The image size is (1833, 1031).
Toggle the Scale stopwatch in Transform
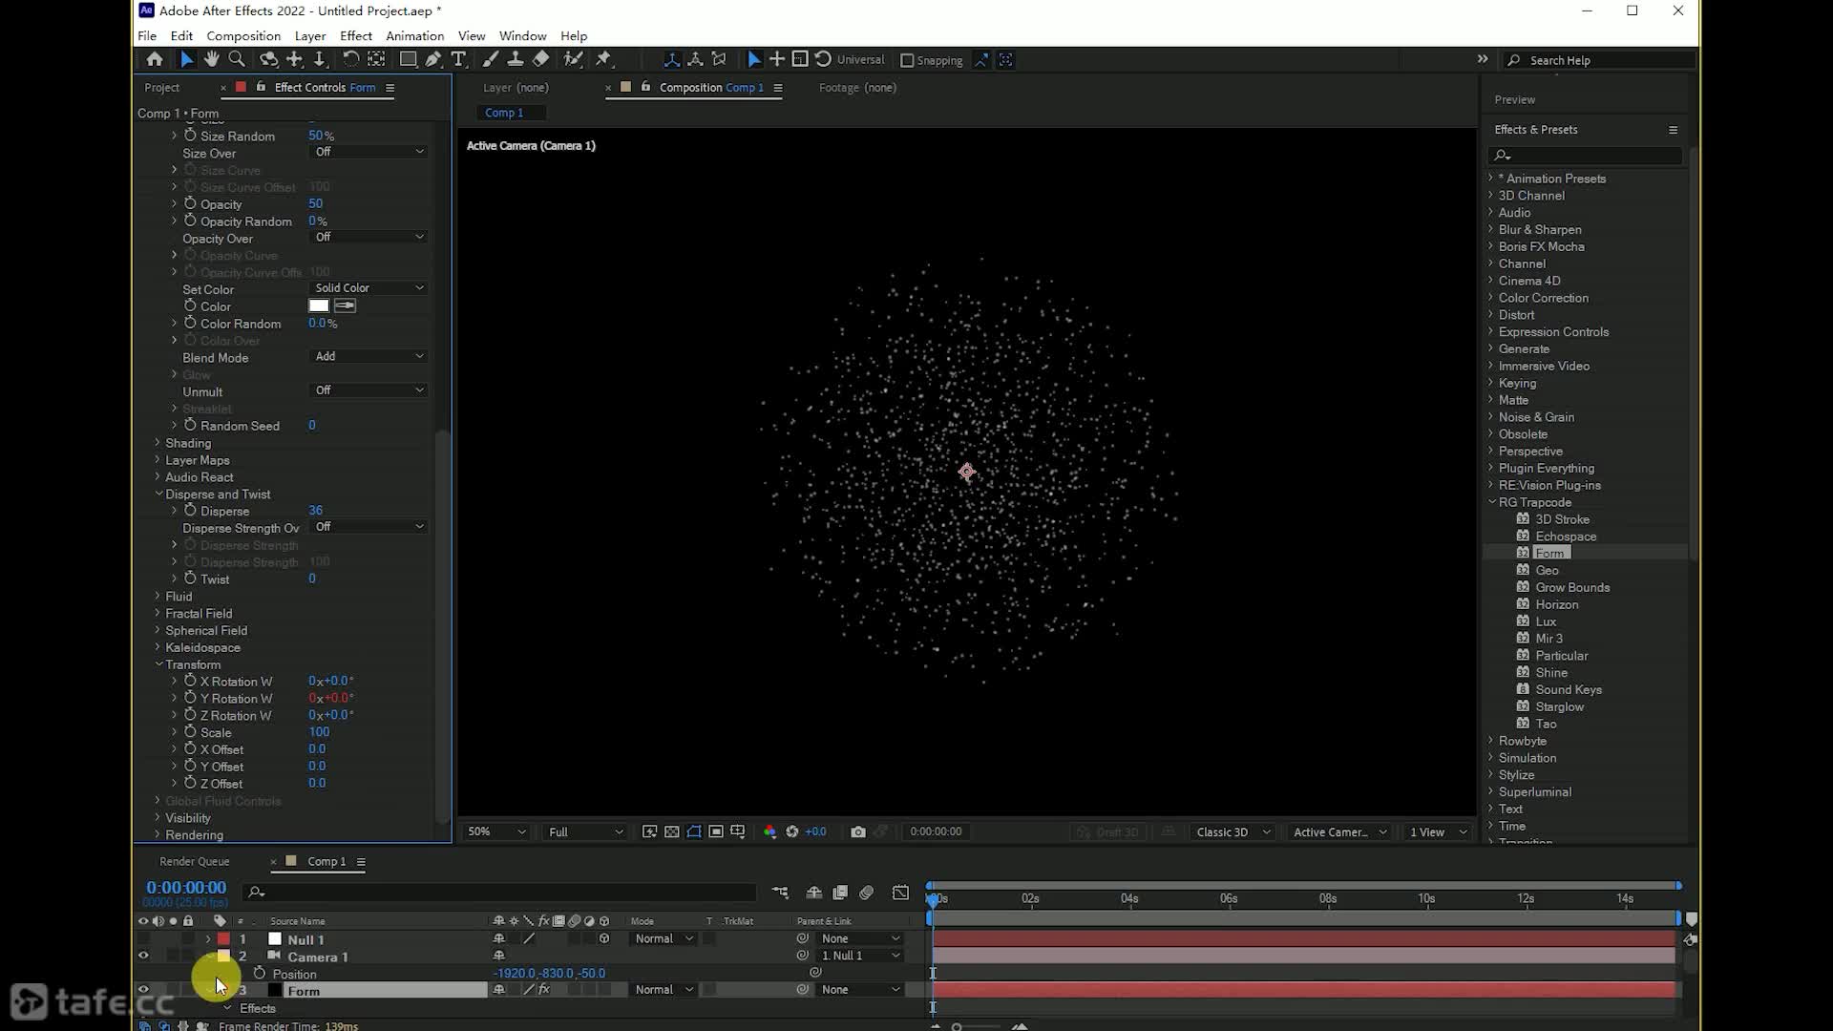(x=190, y=731)
